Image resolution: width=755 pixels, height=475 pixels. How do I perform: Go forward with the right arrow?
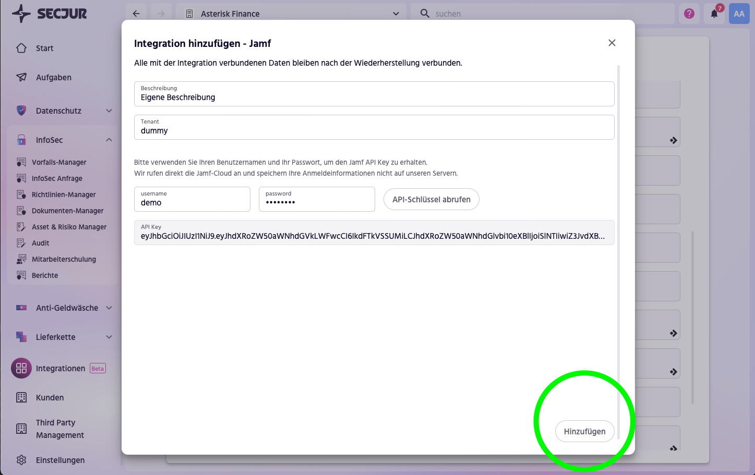pyautogui.click(x=161, y=14)
